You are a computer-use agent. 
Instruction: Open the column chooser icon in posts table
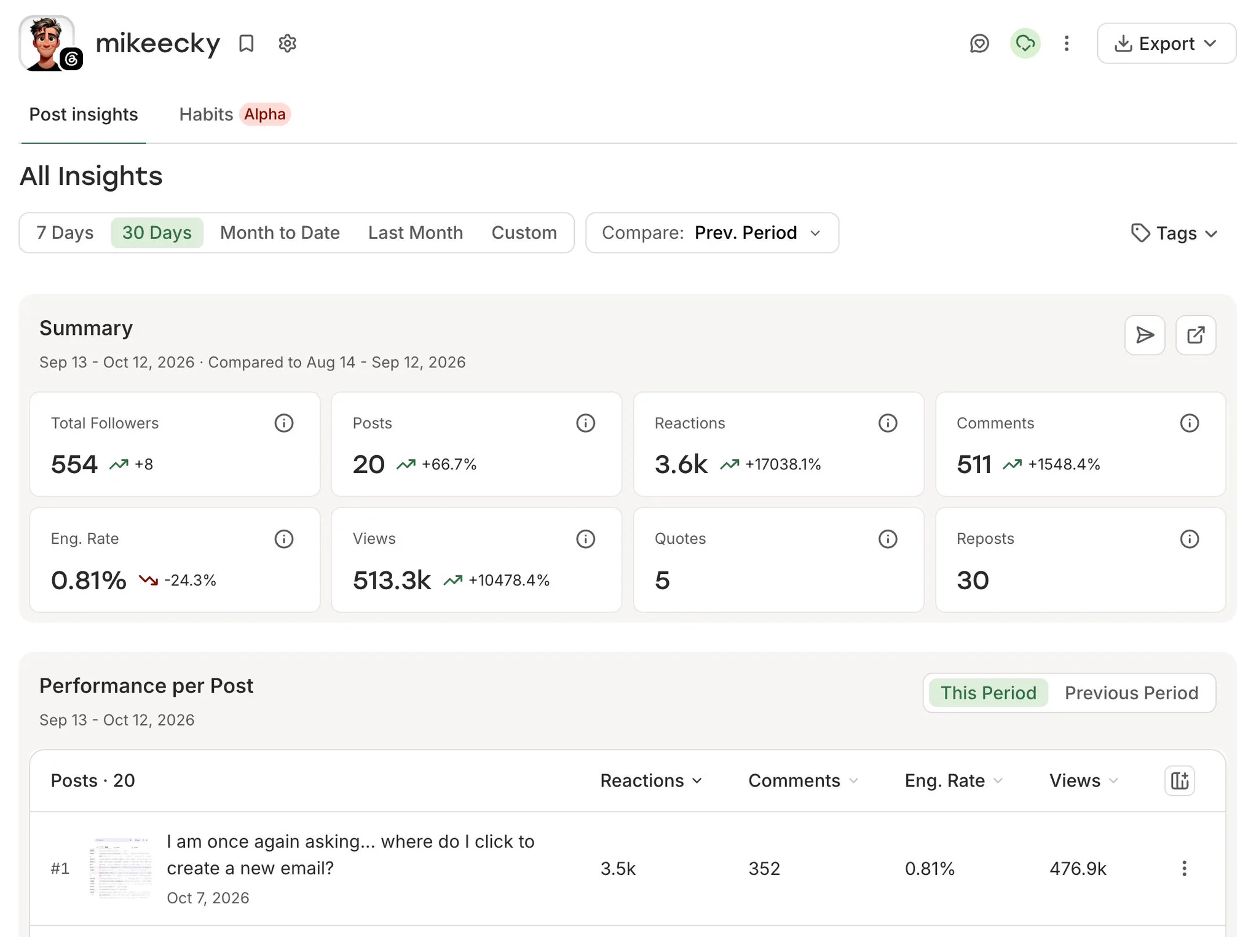click(x=1180, y=780)
